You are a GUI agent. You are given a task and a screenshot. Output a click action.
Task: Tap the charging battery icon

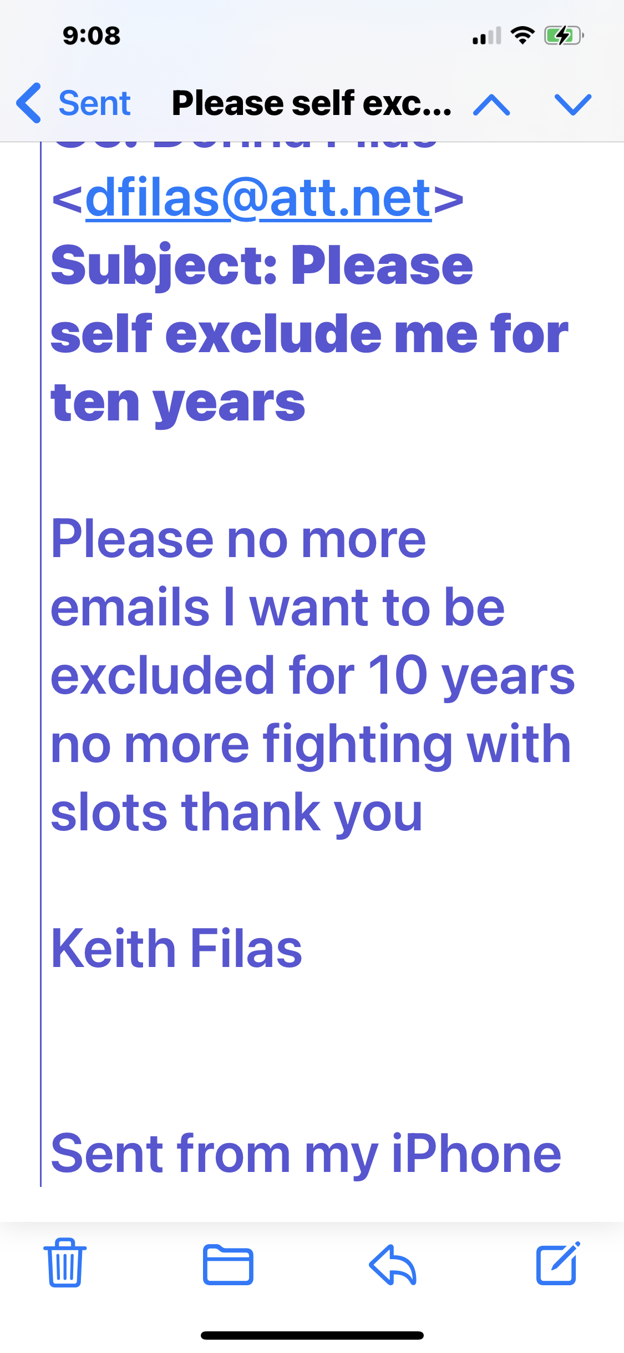(563, 36)
